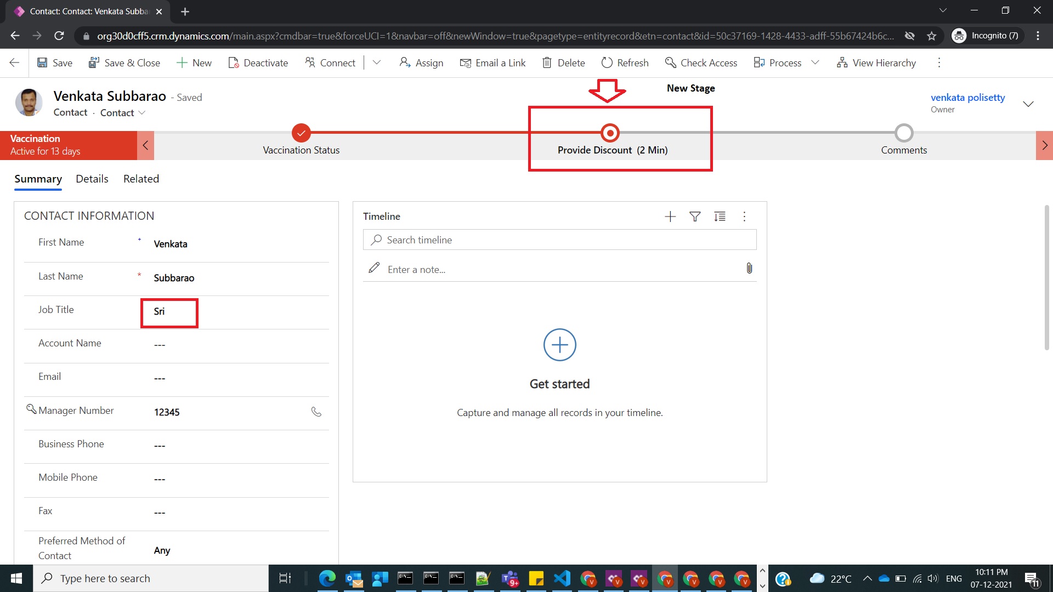Viewport: 1053px width, 592px height.
Task: Run Check Access for this record
Action: tap(701, 62)
